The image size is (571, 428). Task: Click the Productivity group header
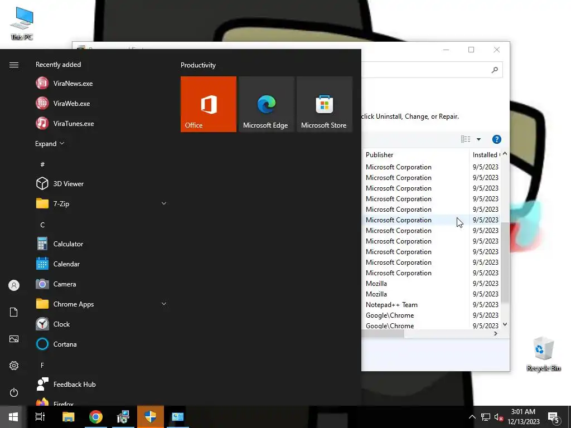[x=198, y=65]
